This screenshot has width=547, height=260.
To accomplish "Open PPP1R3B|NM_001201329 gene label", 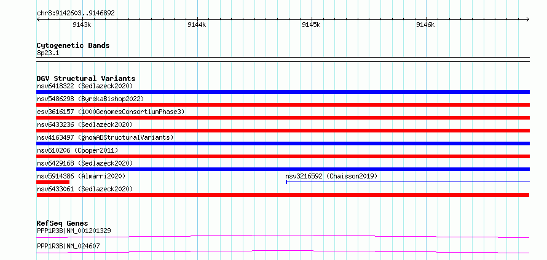I will click(74, 231).
